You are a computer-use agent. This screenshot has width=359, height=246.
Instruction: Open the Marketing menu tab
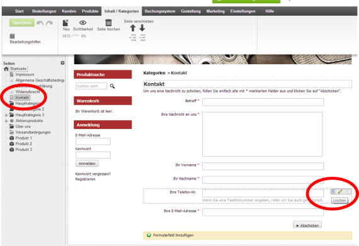[215, 11]
